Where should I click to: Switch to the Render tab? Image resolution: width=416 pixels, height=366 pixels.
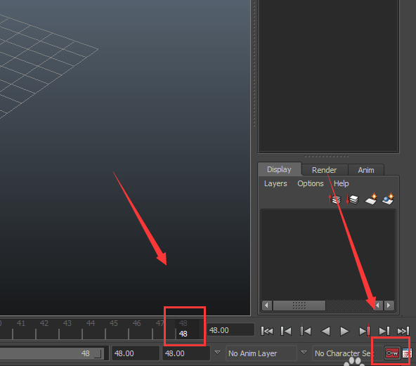tap(324, 170)
